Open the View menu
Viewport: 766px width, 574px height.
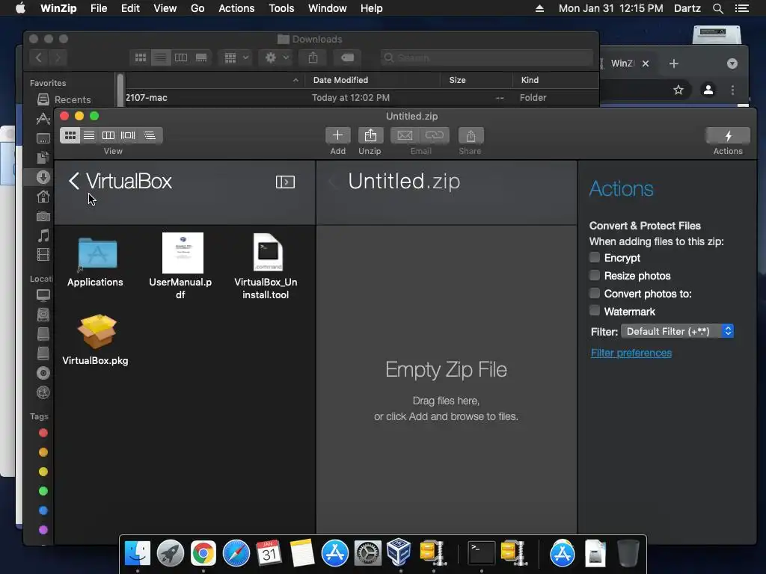coord(165,8)
